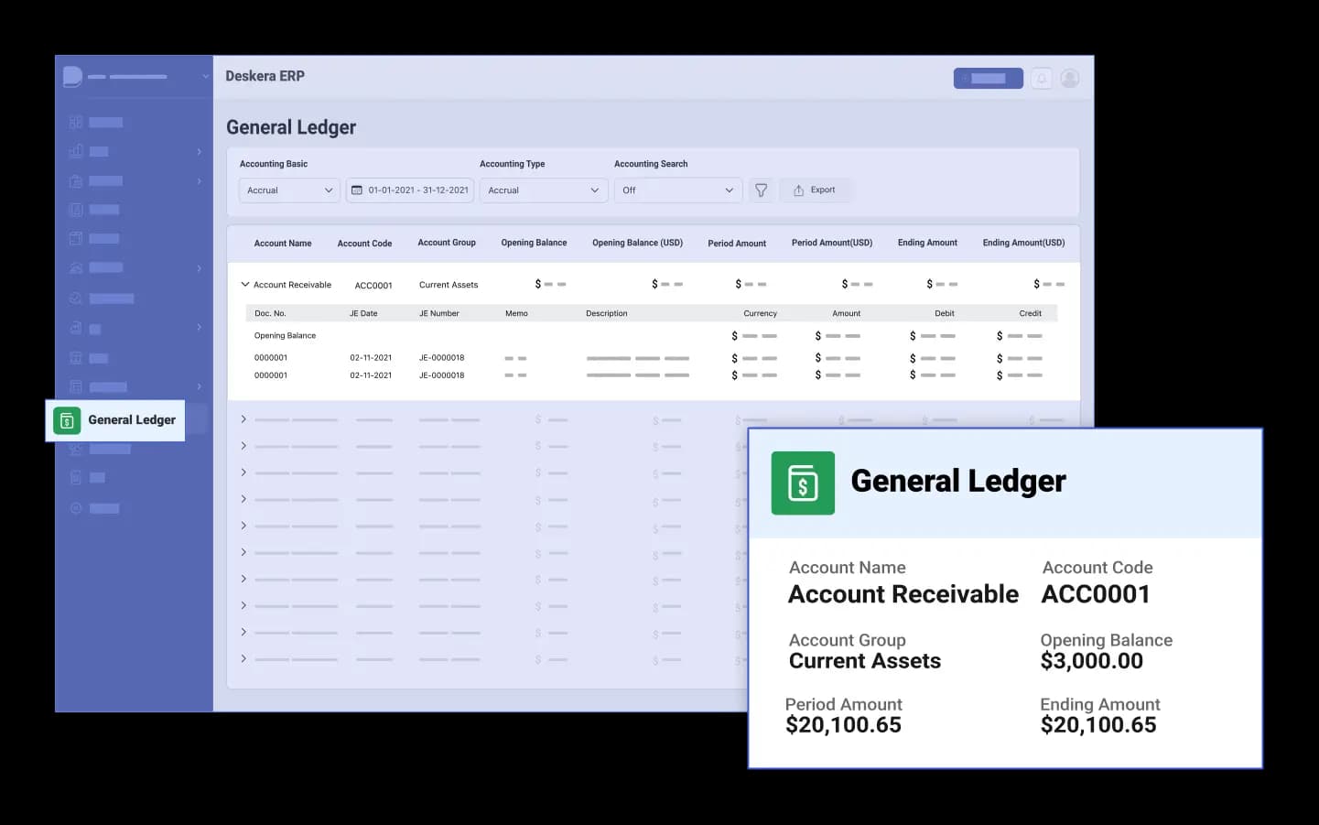Click the filter funnel icon
The height and width of the screenshot is (825, 1319).
coord(761,190)
